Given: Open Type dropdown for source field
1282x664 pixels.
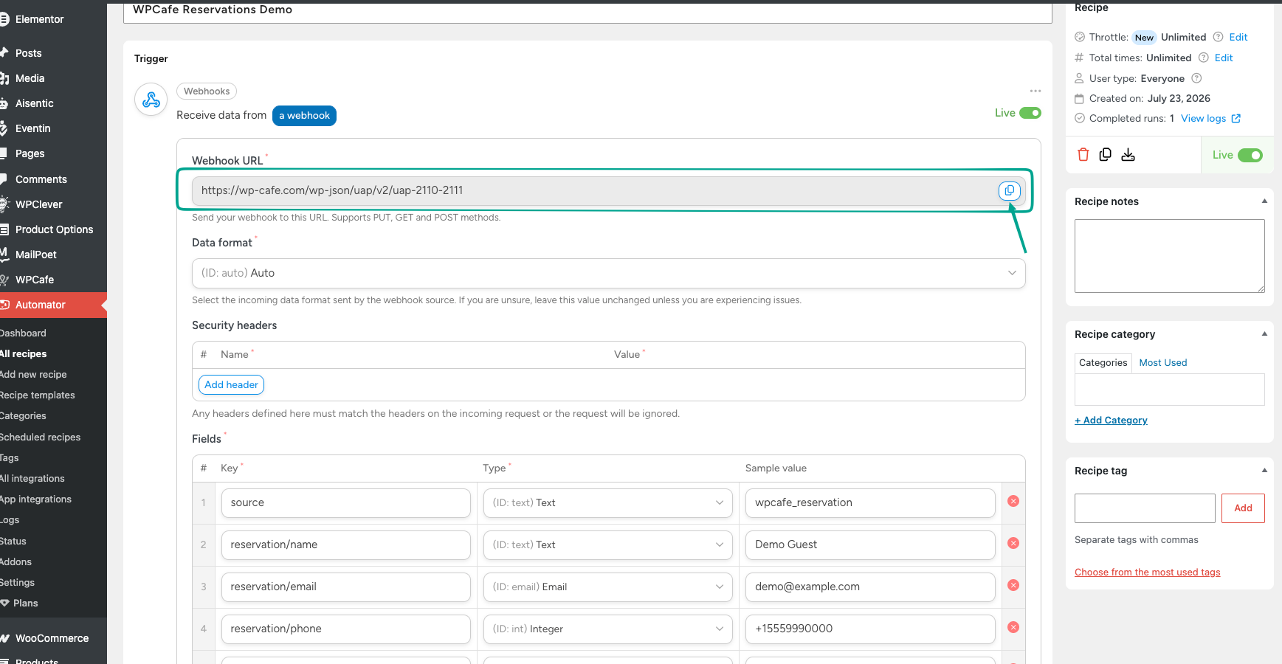Looking at the screenshot, I should 608,503.
